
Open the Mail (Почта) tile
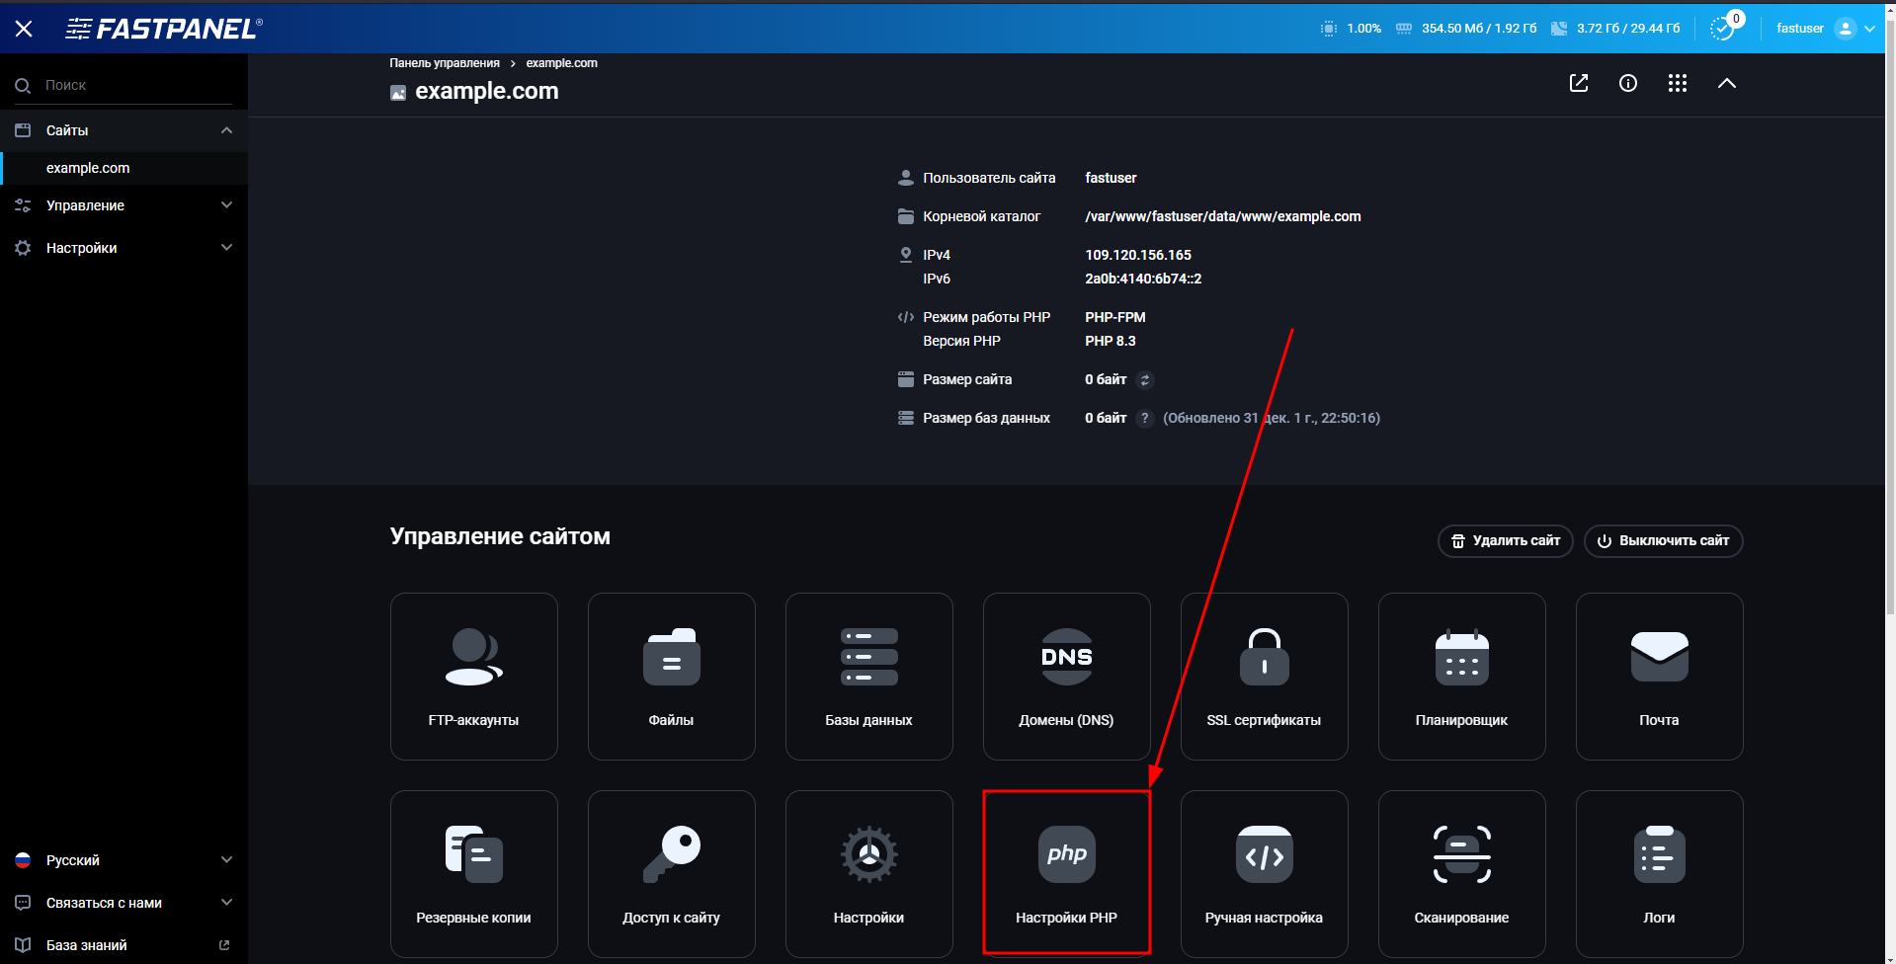click(x=1659, y=676)
